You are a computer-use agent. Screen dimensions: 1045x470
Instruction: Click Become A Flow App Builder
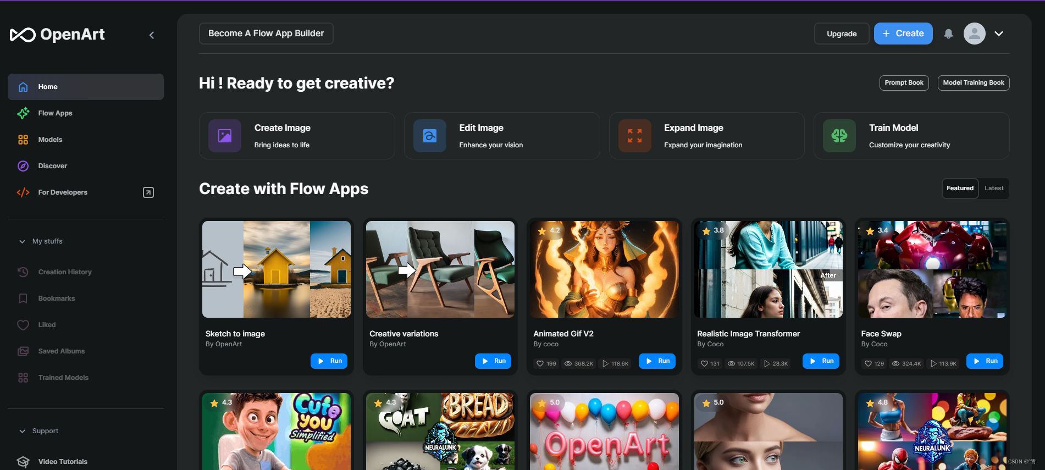(x=266, y=34)
